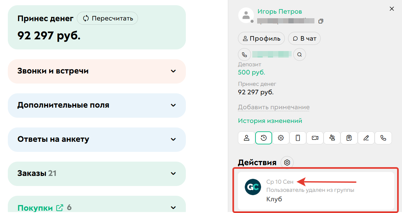Copy the email using the copy icon
This screenshot has width=402, height=213.
click(x=321, y=21)
